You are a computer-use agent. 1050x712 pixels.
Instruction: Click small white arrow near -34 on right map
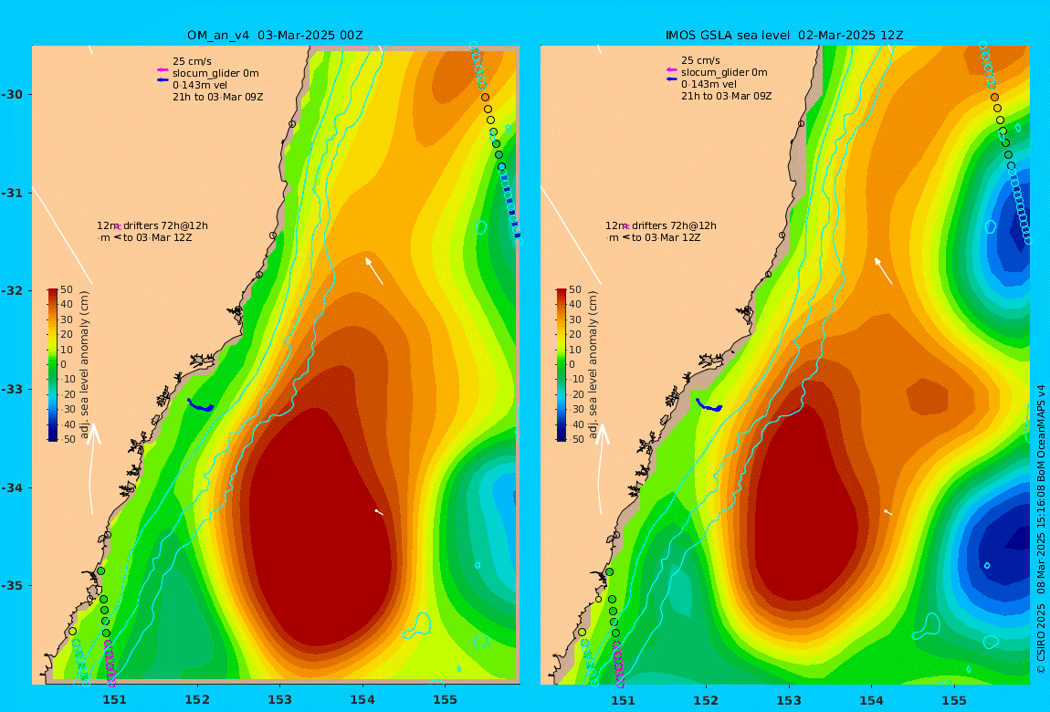(x=888, y=512)
